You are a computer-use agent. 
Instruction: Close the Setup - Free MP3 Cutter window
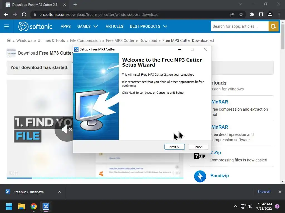[205, 49]
